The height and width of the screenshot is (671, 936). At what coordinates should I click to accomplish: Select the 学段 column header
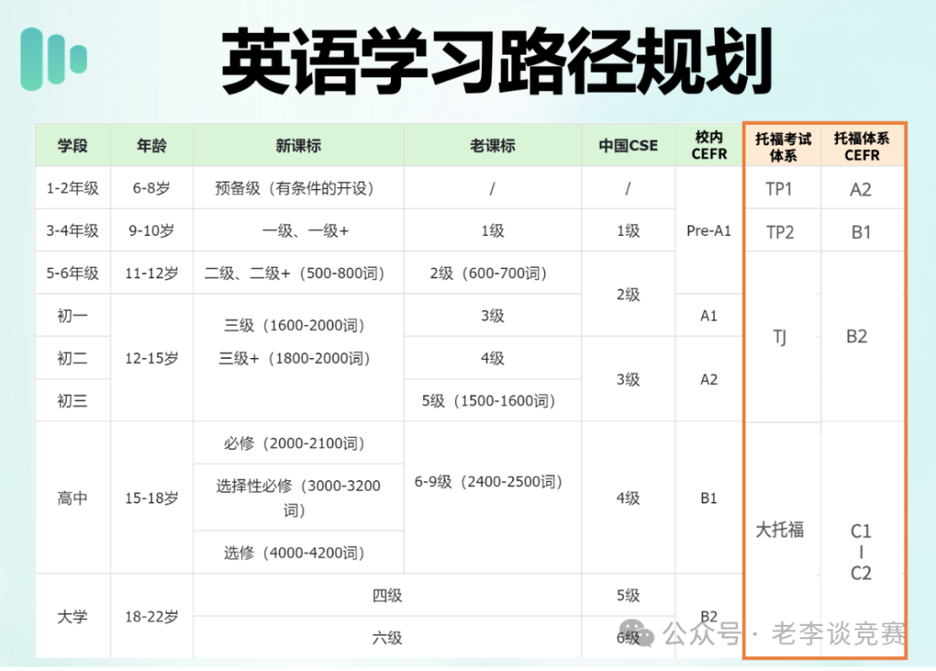pyautogui.click(x=73, y=145)
